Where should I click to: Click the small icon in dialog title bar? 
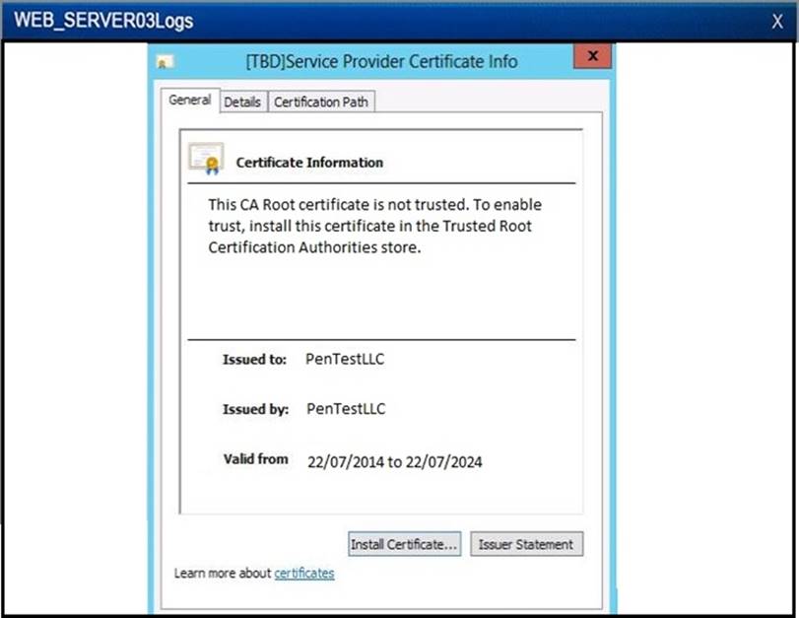coord(163,62)
